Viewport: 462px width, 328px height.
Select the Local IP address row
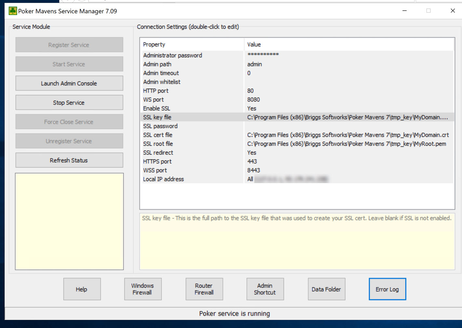click(163, 179)
